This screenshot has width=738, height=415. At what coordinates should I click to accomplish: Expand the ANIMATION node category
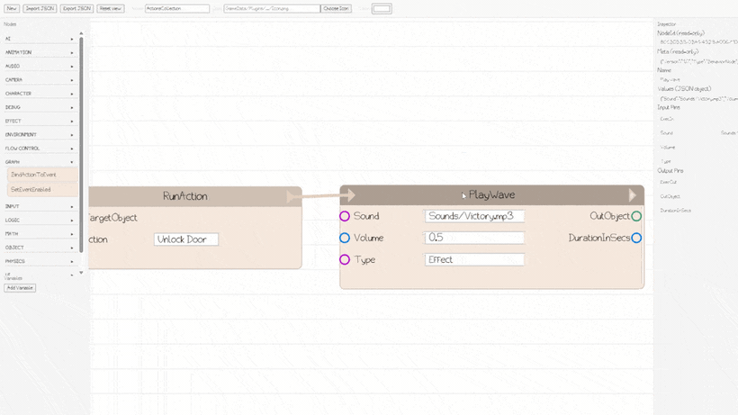pyautogui.click(x=40, y=52)
